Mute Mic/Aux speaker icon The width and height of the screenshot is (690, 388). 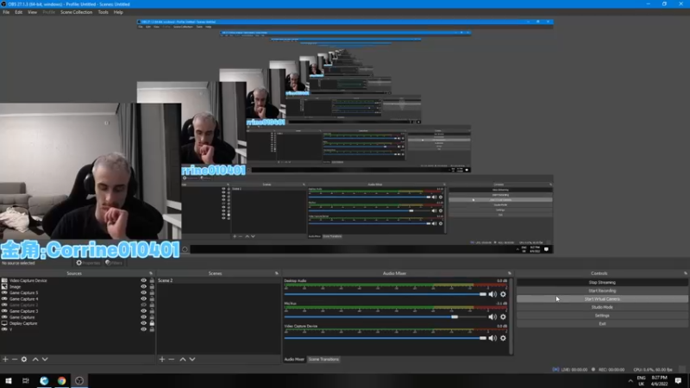492,316
